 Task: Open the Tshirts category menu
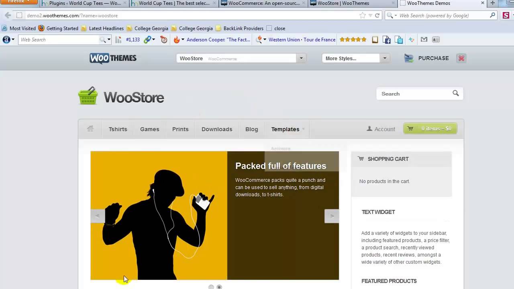(x=118, y=129)
